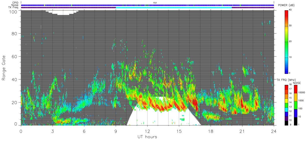Screen dimensions: 308x142
Task: Select the 'CPID' label
Action: (16, 3)
